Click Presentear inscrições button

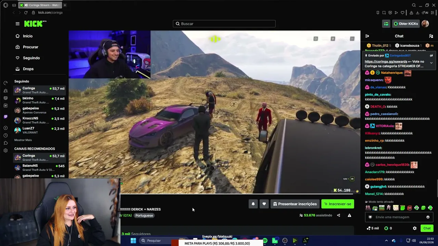click(x=295, y=204)
